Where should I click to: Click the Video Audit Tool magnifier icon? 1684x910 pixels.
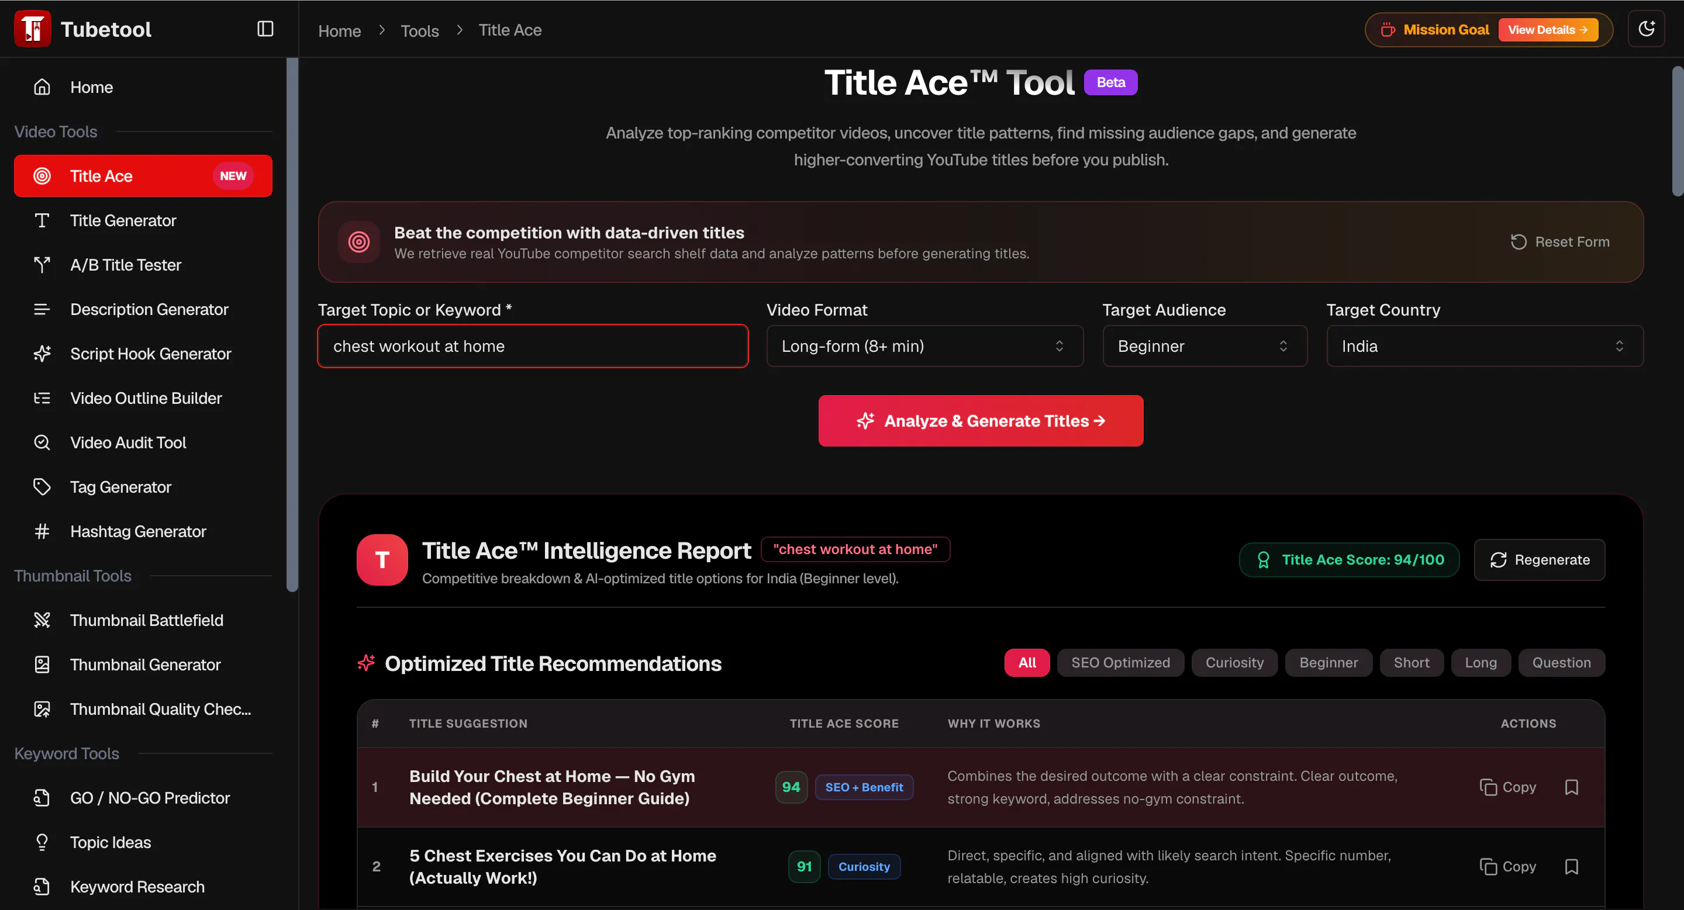42,442
